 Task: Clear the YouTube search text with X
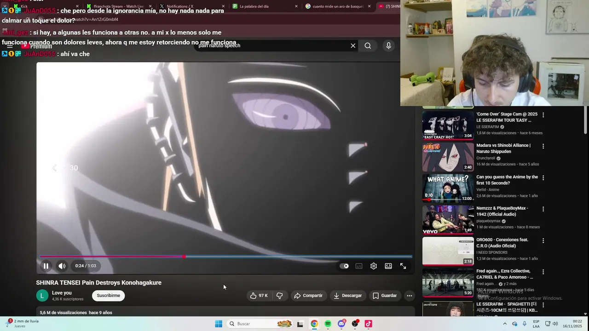coord(353,46)
